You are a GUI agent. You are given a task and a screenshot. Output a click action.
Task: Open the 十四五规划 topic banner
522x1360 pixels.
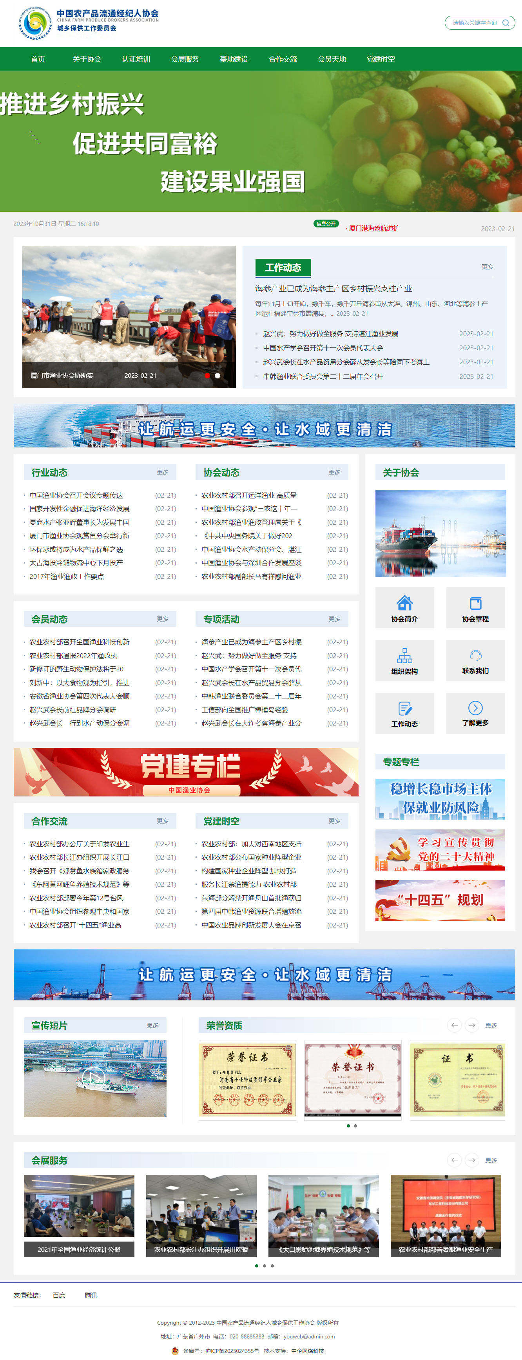[440, 900]
